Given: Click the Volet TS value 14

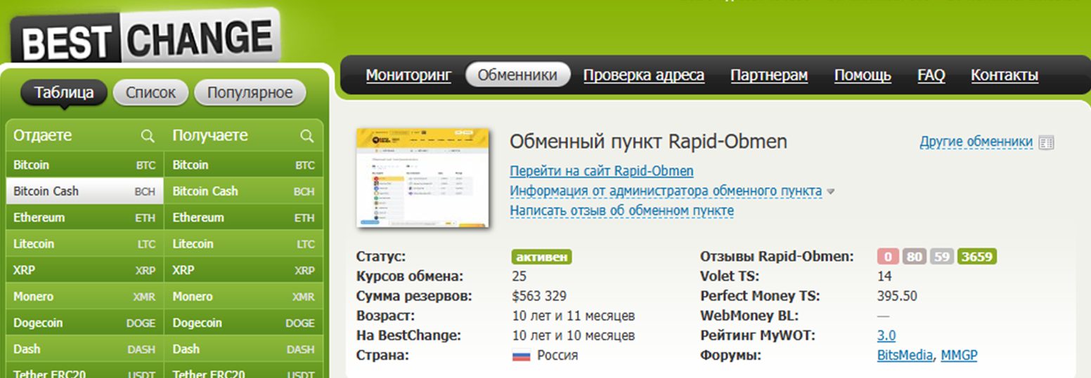Looking at the screenshot, I should click(x=884, y=276).
